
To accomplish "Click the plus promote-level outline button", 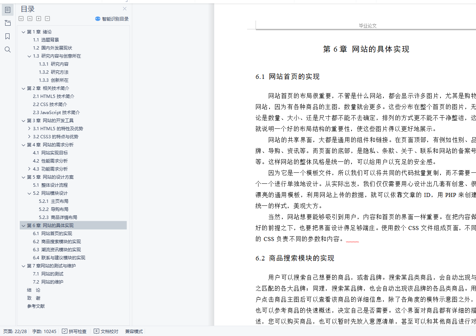I will tap(39, 19).
